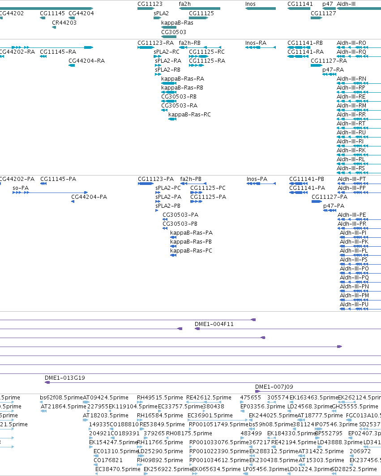Select the p47 gene label
The image size is (381, 476).
click(328, 4)
